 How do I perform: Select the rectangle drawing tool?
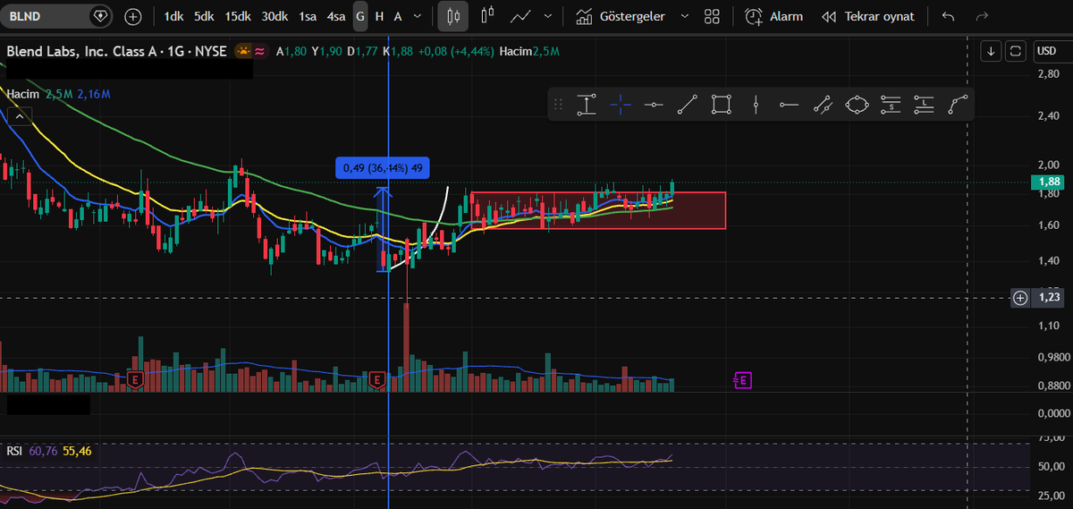click(721, 105)
